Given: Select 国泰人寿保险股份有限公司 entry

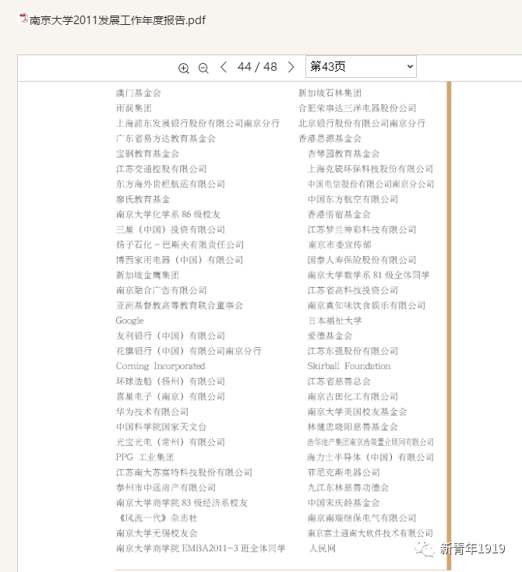Looking at the screenshot, I should [362, 260].
